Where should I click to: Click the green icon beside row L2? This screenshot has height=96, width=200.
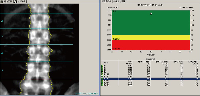tap(102, 68)
